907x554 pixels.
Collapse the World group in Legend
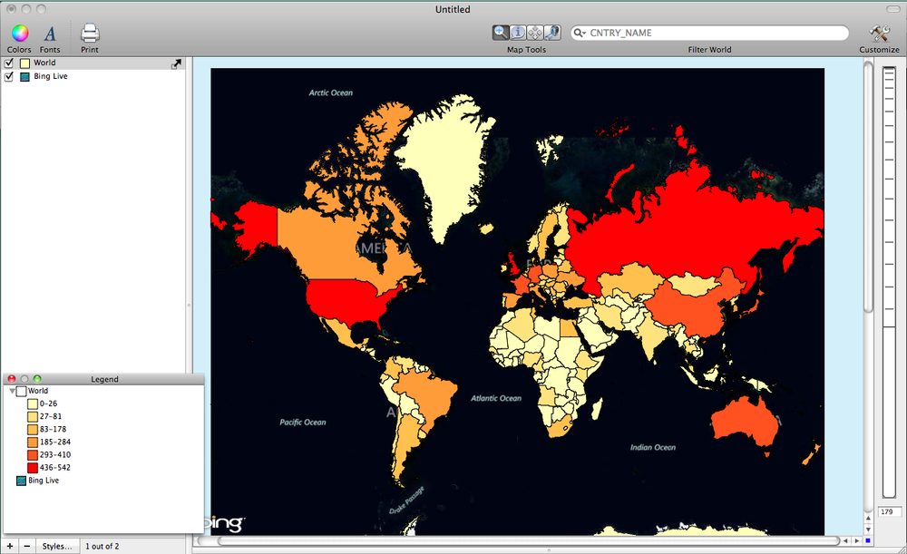tap(12, 391)
